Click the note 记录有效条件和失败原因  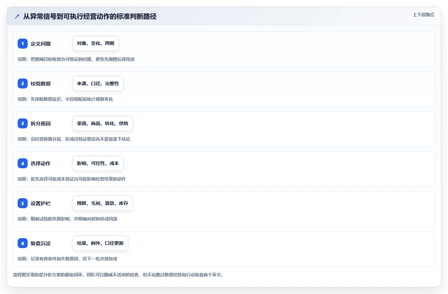67,259
